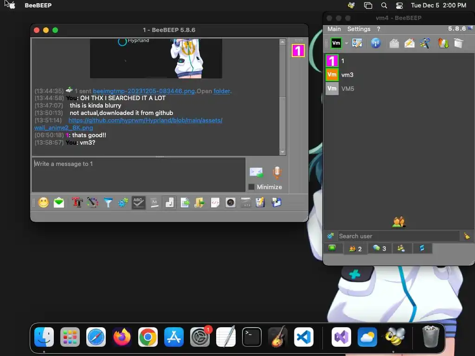Open the ? help menu
The width and height of the screenshot is (475, 356).
[x=379, y=29]
